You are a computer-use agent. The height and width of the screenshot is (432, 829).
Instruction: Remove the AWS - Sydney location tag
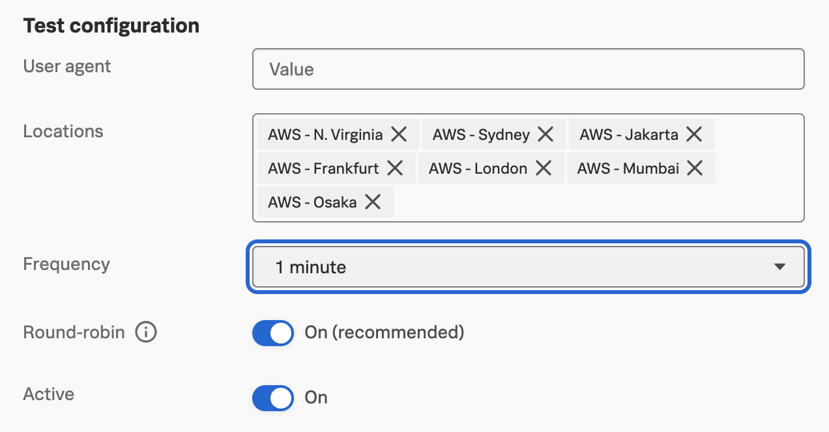(545, 135)
